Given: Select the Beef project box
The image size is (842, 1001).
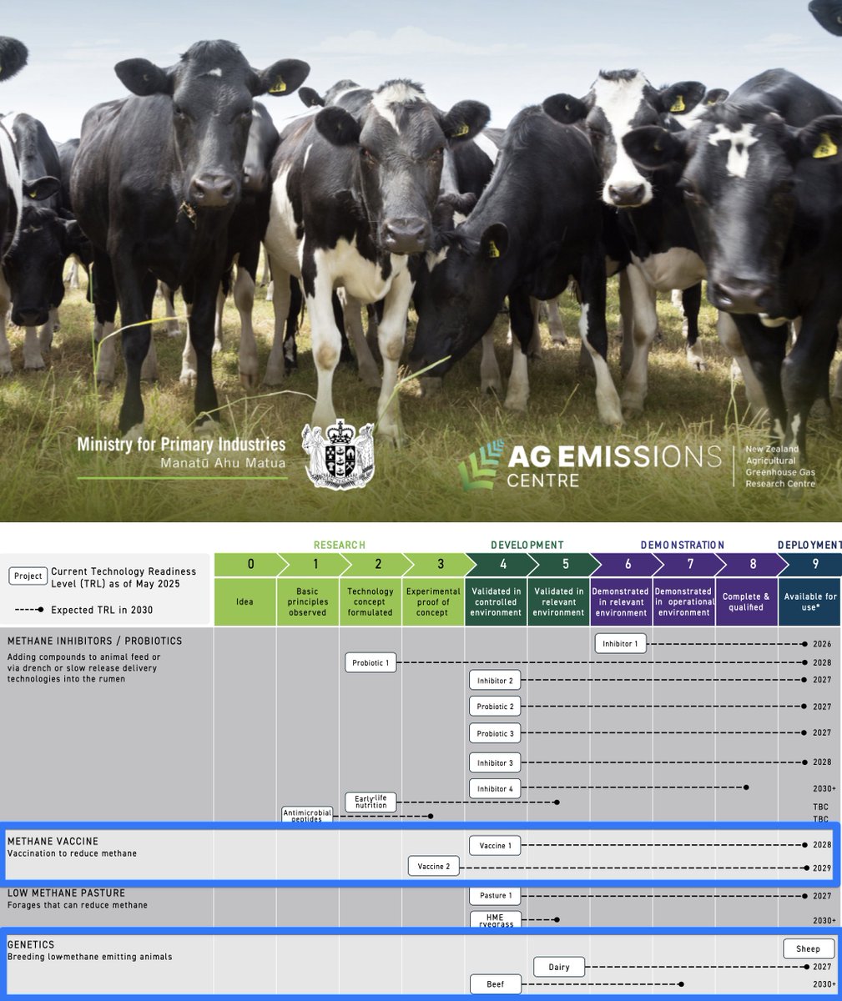Looking at the screenshot, I should (x=496, y=984).
